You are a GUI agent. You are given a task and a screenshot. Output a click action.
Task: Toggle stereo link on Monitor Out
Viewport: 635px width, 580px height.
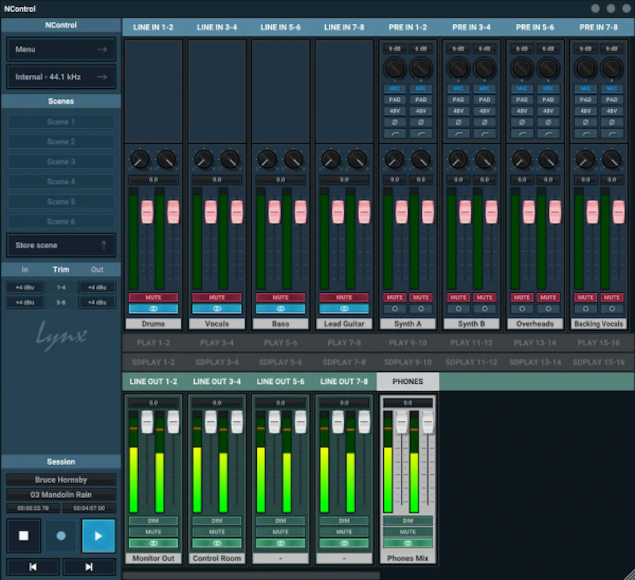click(154, 543)
